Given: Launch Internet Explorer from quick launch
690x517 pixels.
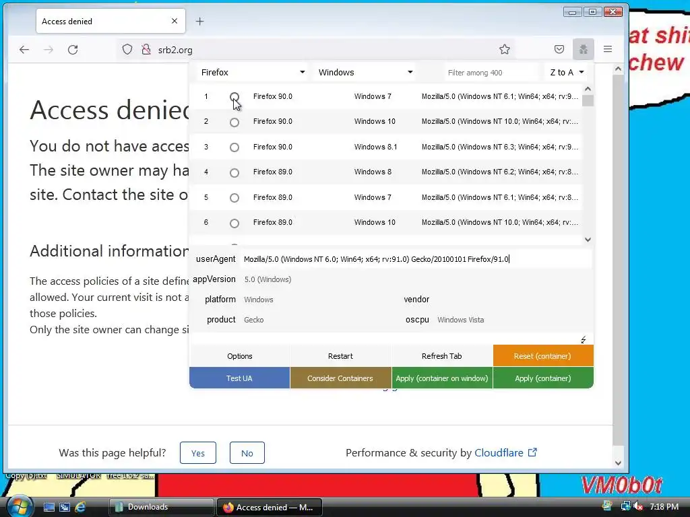Looking at the screenshot, I should click(81, 508).
